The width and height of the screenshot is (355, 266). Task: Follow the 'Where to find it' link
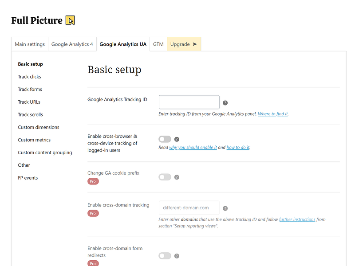[273, 114]
